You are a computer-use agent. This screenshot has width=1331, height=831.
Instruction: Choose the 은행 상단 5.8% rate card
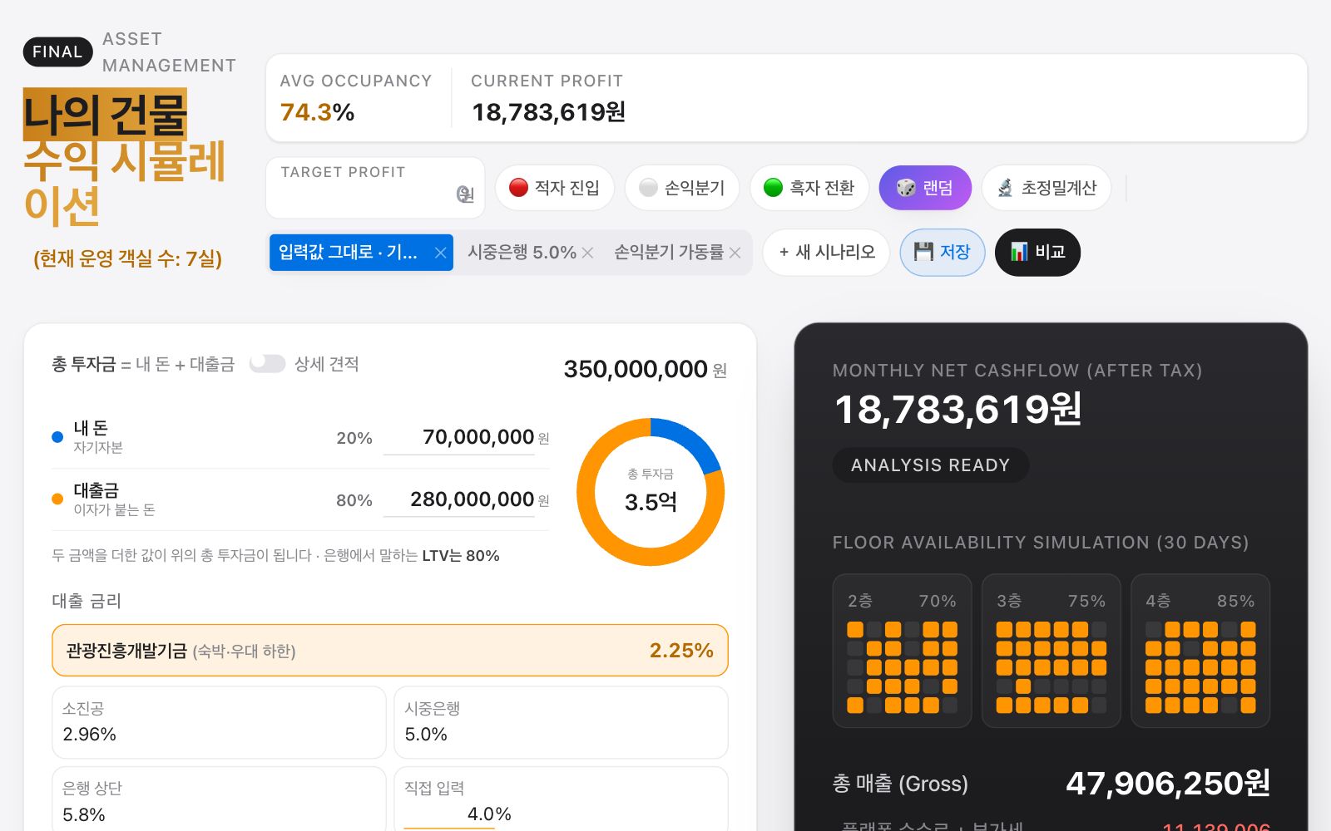click(x=219, y=799)
